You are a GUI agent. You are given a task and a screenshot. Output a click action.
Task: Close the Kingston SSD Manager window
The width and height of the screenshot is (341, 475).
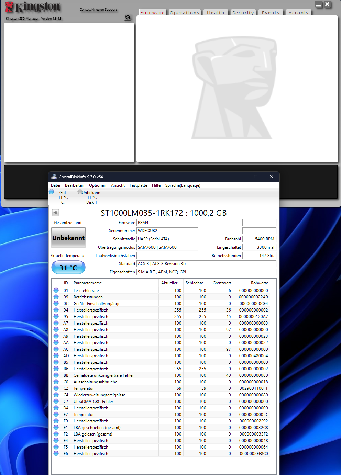(328, 4)
